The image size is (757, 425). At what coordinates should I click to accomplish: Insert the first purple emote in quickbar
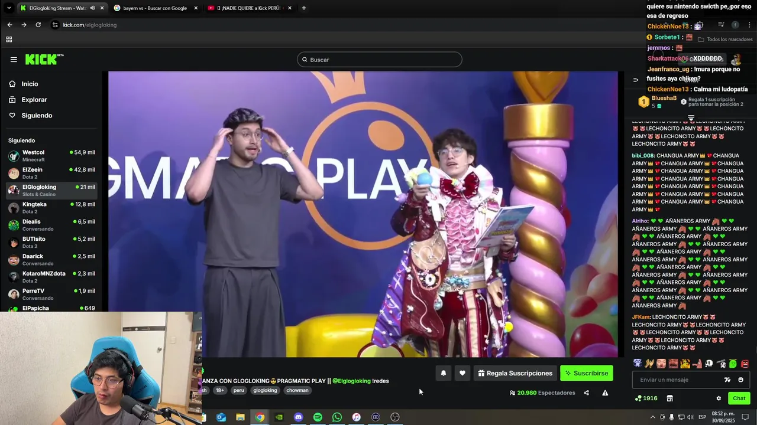[x=638, y=364]
